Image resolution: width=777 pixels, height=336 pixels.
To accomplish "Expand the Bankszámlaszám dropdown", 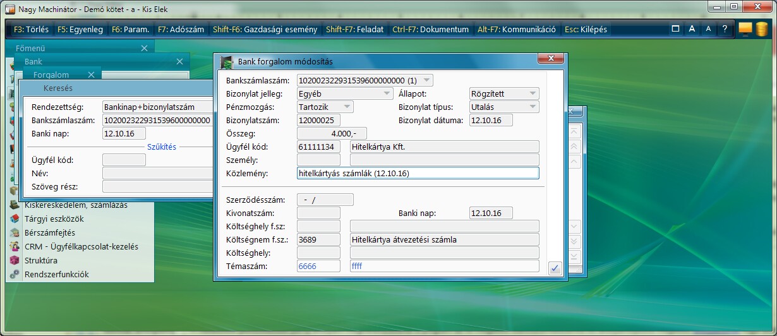I will (x=427, y=80).
